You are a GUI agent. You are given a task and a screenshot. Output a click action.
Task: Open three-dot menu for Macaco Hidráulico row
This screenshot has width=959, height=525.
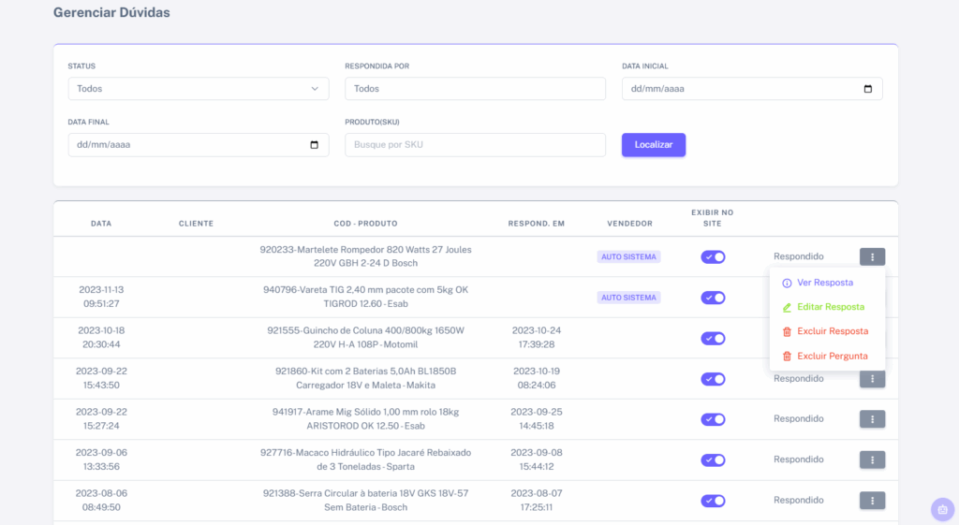pyautogui.click(x=872, y=459)
